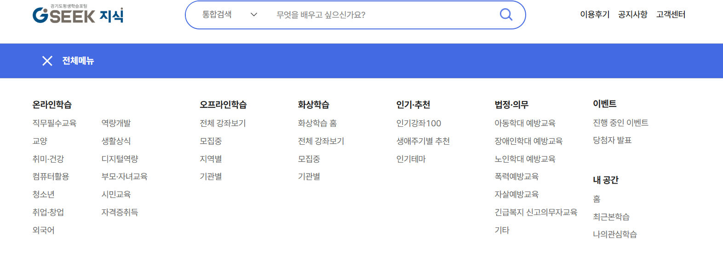Open 기관별 under 오프라인학습

pos(211,176)
